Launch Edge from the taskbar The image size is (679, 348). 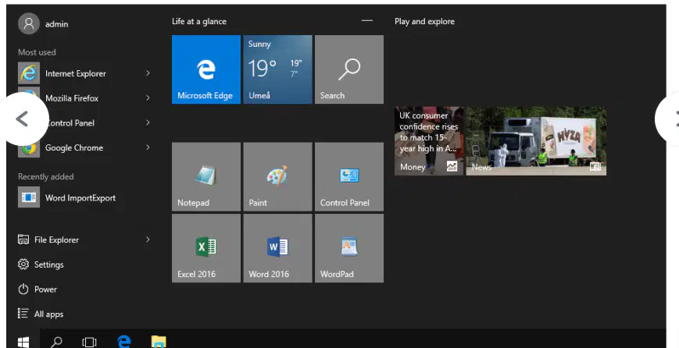[x=124, y=342]
